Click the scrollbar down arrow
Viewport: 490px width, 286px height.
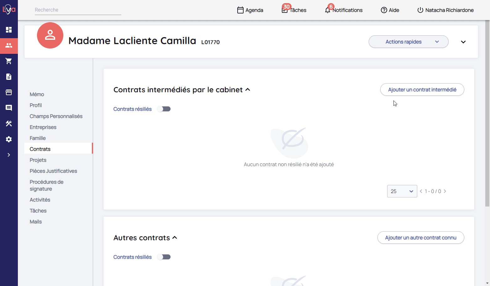coord(487,283)
